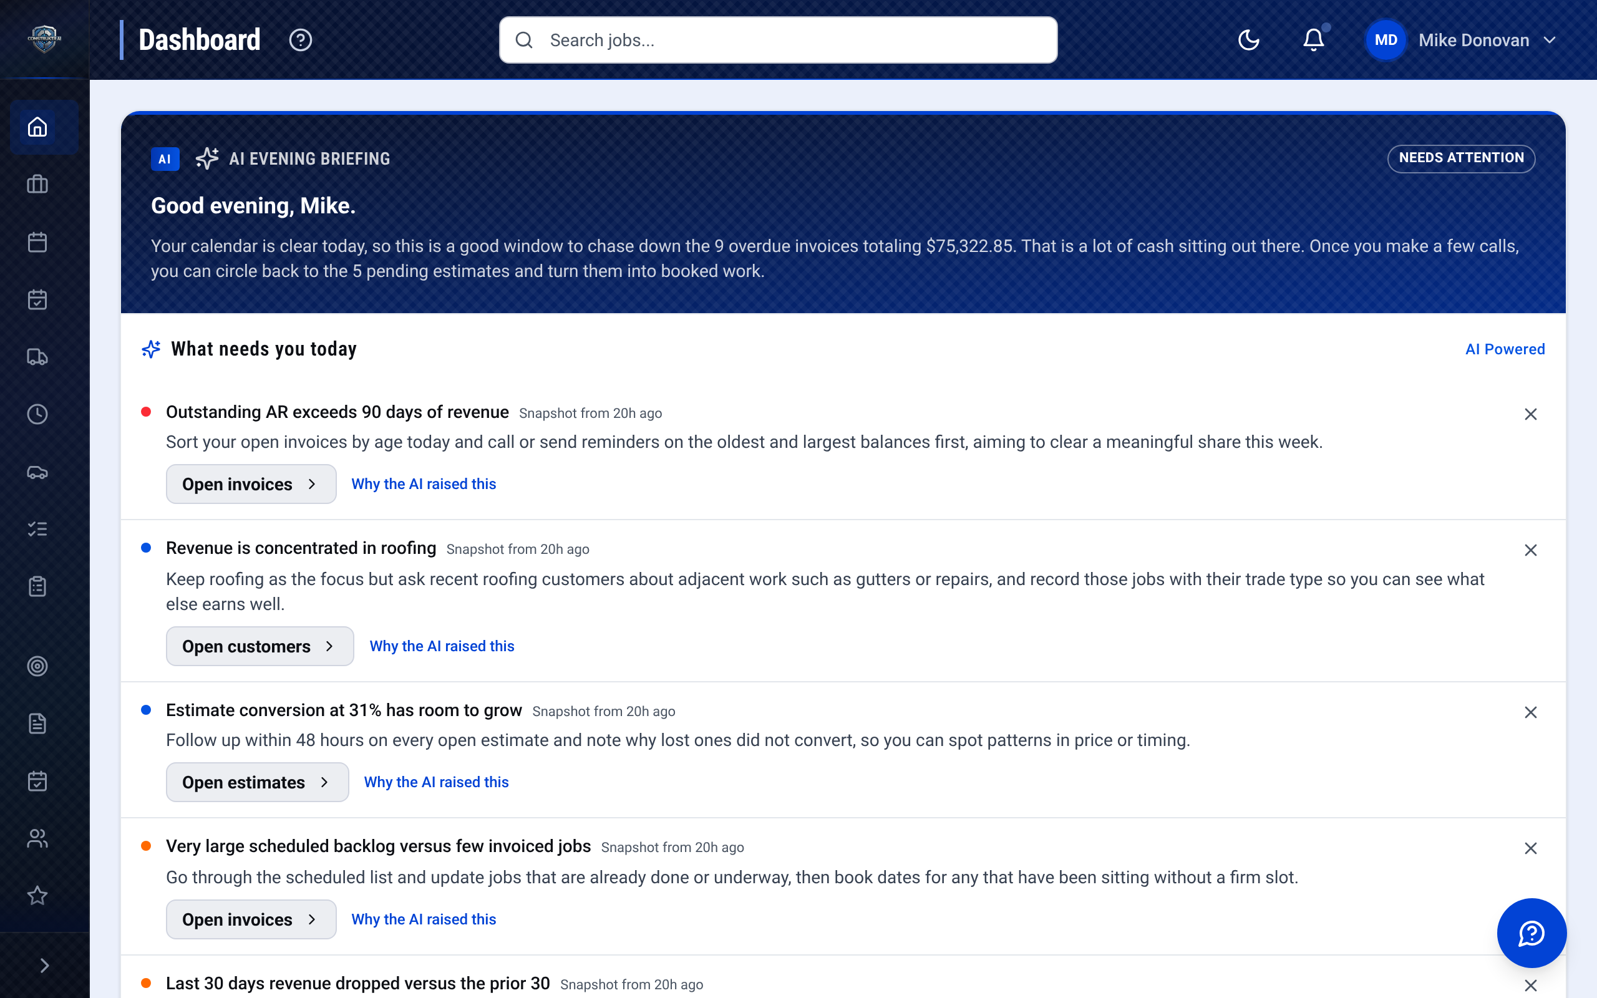
Task: Click the NEEDS ATTENTION badge
Action: click(1461, 158)
